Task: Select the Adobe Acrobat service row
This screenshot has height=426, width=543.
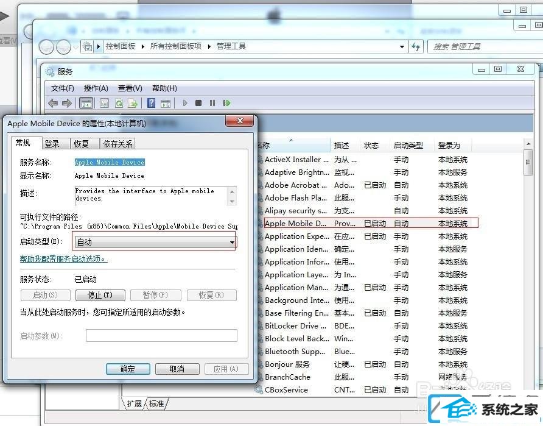Action: click(363, 185)
